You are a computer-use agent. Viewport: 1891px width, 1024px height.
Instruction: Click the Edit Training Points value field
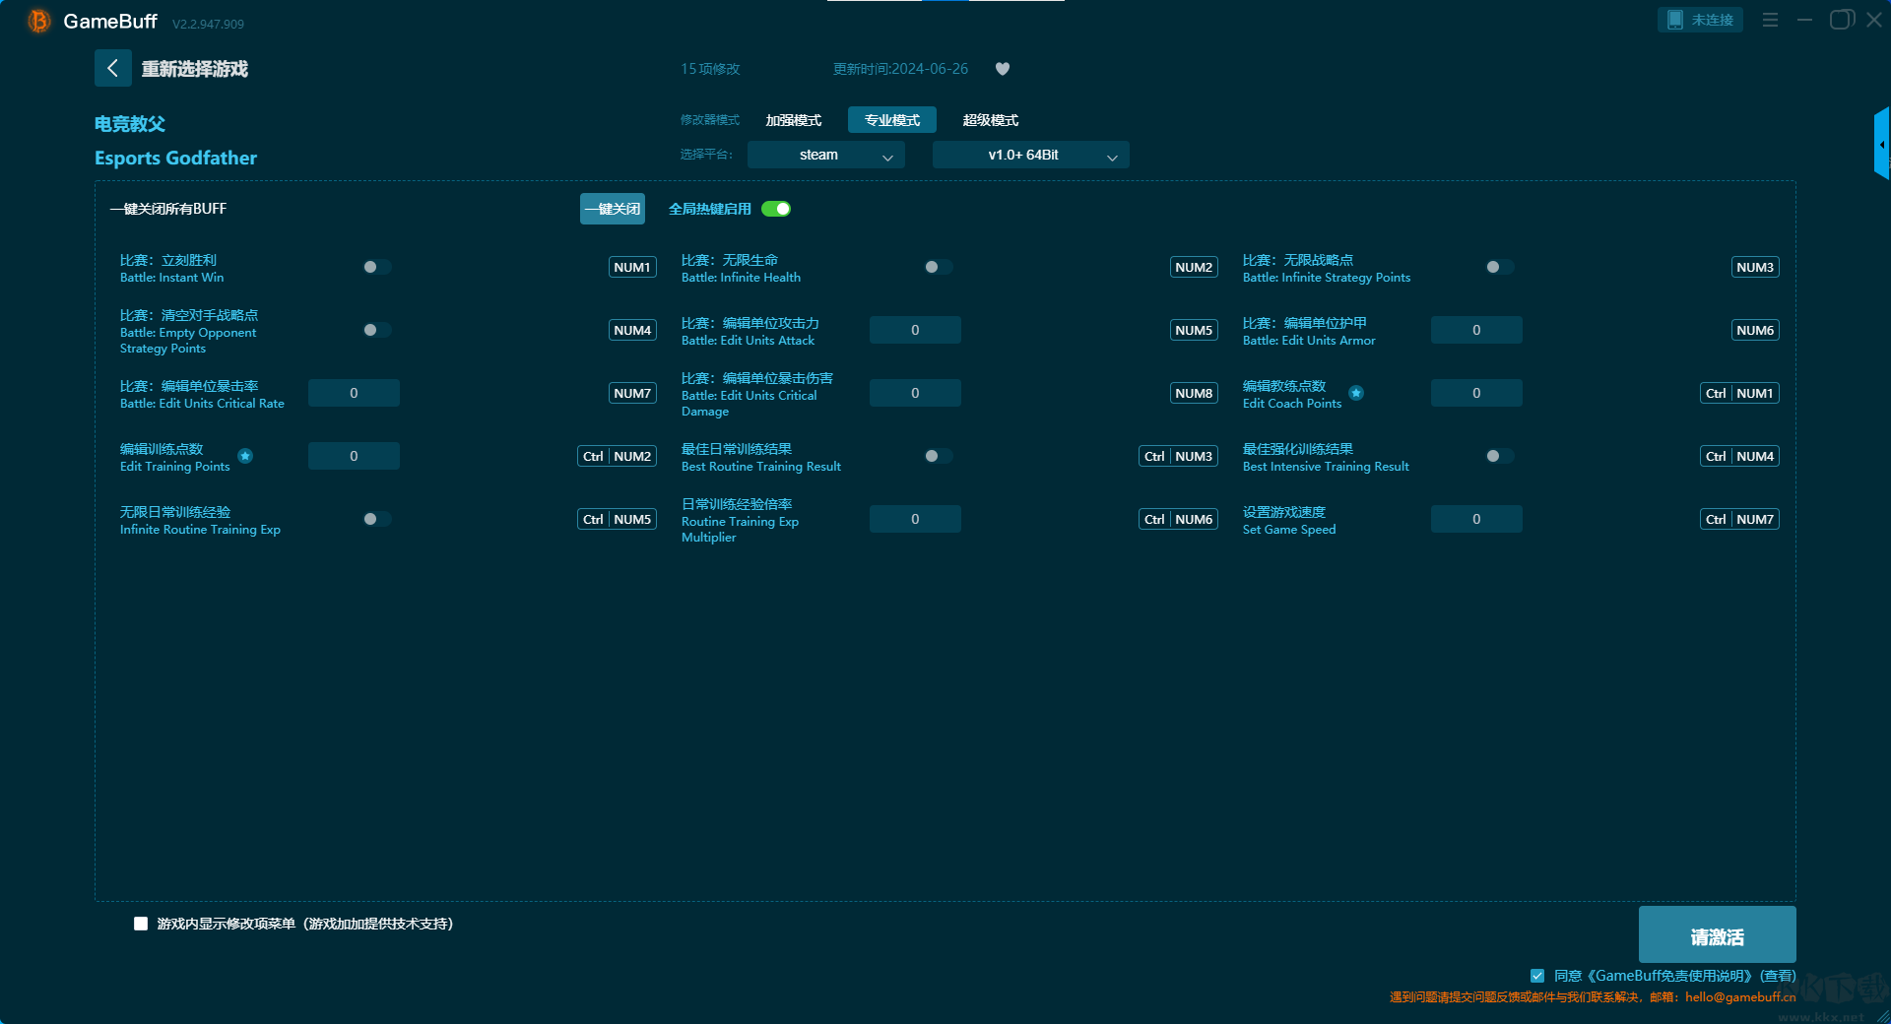click(x=354, y=456)
